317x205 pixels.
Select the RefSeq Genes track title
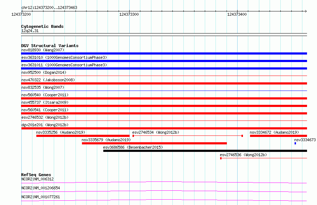[x=36, y=175]
